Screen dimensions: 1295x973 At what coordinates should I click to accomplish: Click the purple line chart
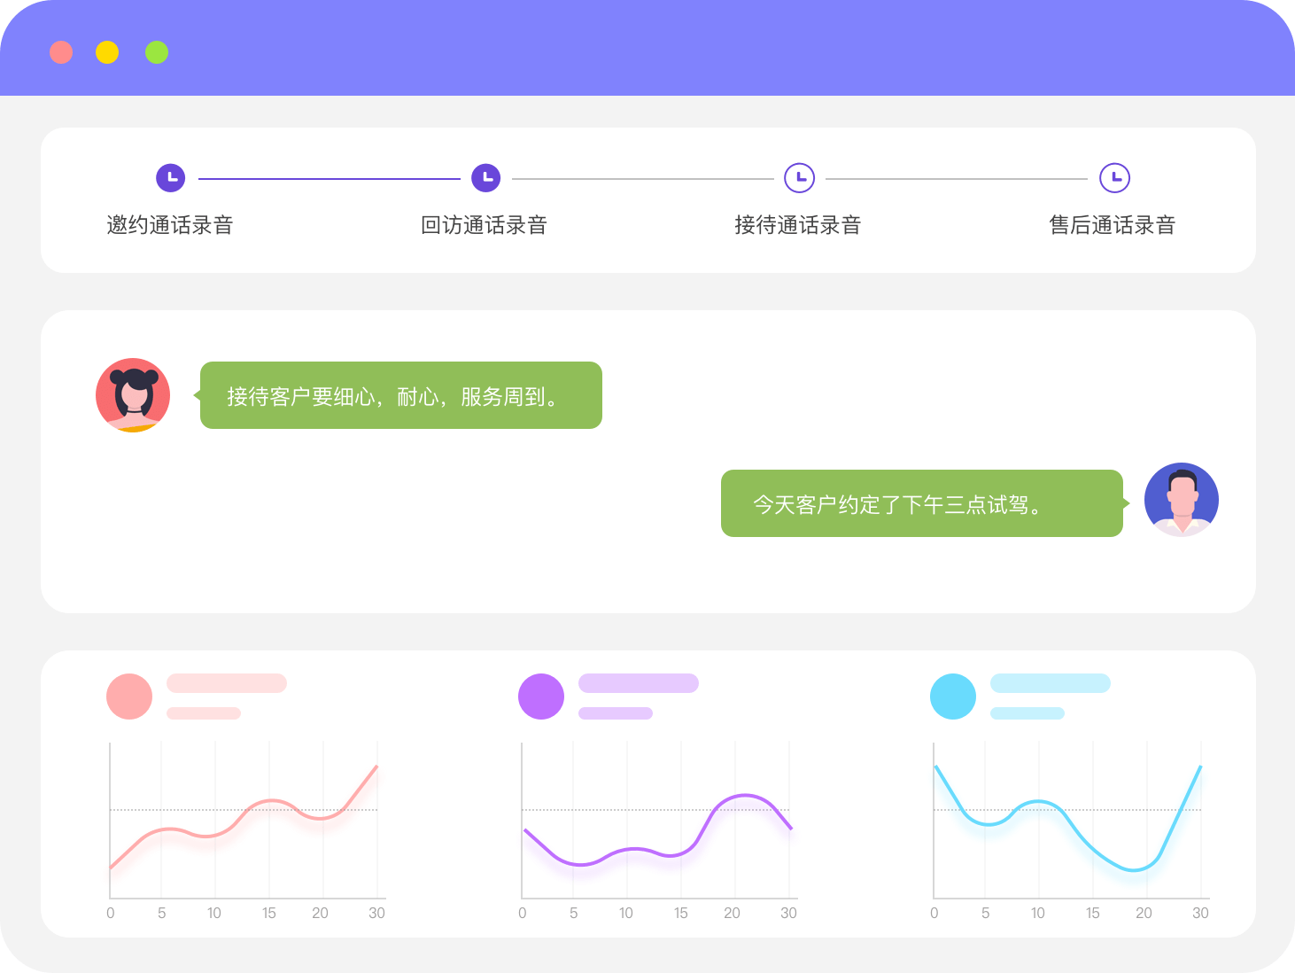657,831
